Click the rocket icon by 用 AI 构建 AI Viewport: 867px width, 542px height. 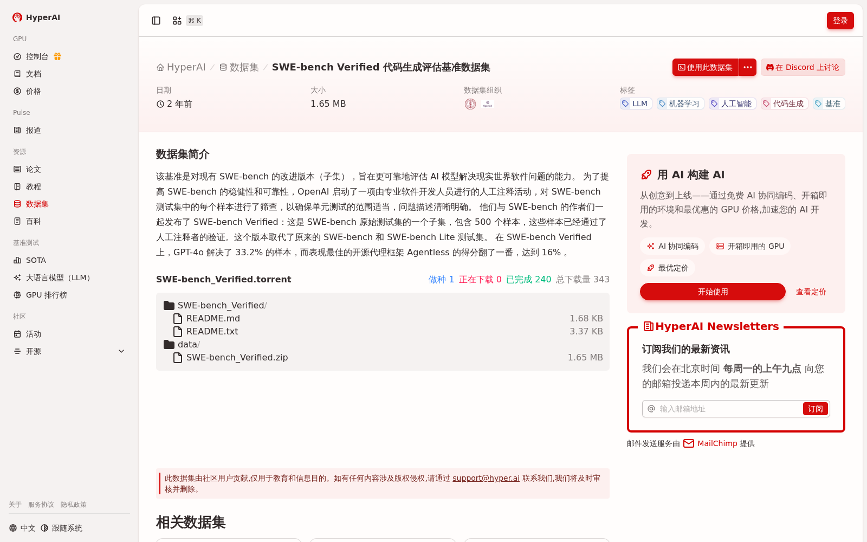646,175
